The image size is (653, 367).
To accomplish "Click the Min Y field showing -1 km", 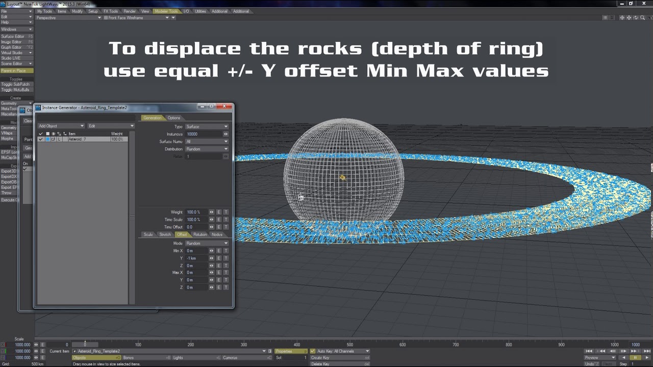I will point(196,258).
